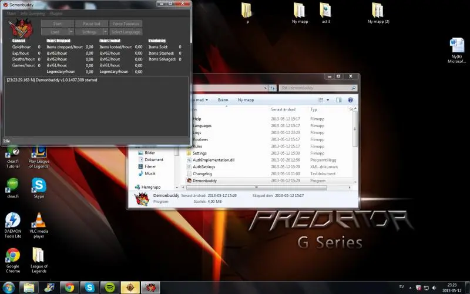
Task: Open Diablo III from the taskbar
Action: [x=130, y=288]
